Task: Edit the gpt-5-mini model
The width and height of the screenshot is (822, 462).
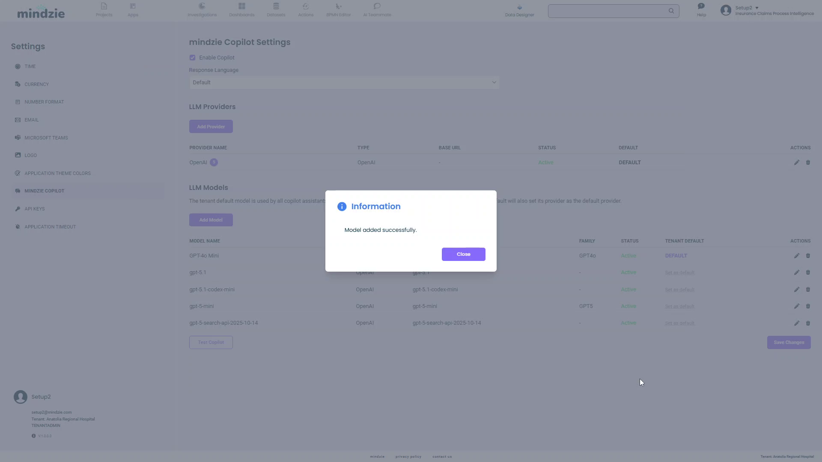Action: click(x=796, y=306)
